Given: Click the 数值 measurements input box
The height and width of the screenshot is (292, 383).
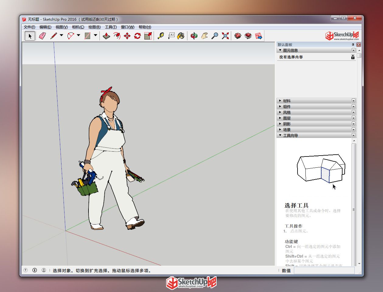Looking at the screenshot, I should pos(324,270).
